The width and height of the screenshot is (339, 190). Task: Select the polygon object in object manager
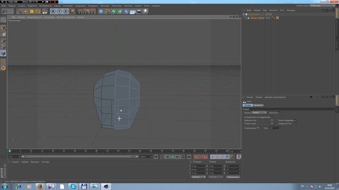click(257, 18)
